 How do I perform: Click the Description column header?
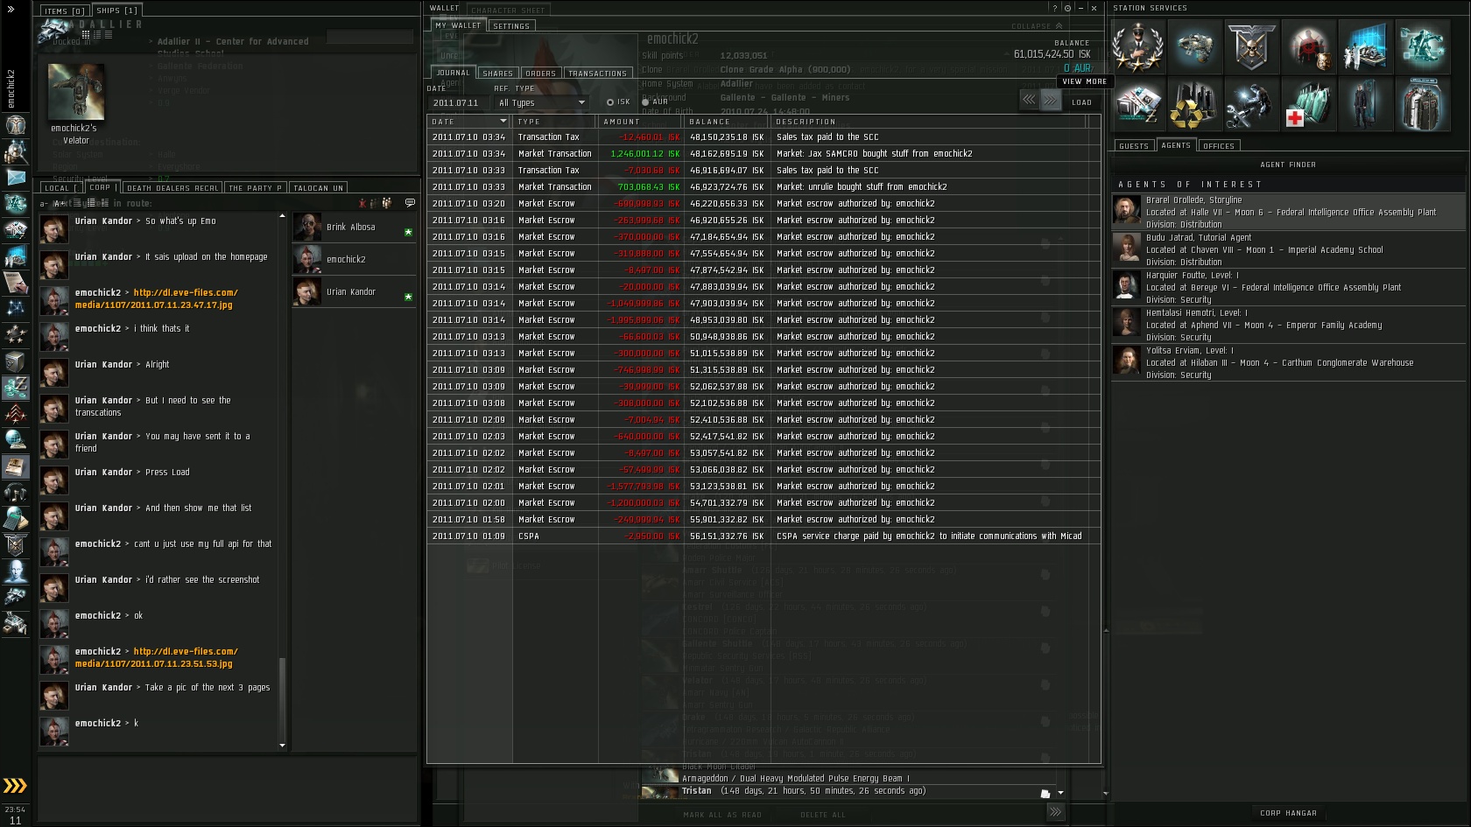(x=927, y=122)
